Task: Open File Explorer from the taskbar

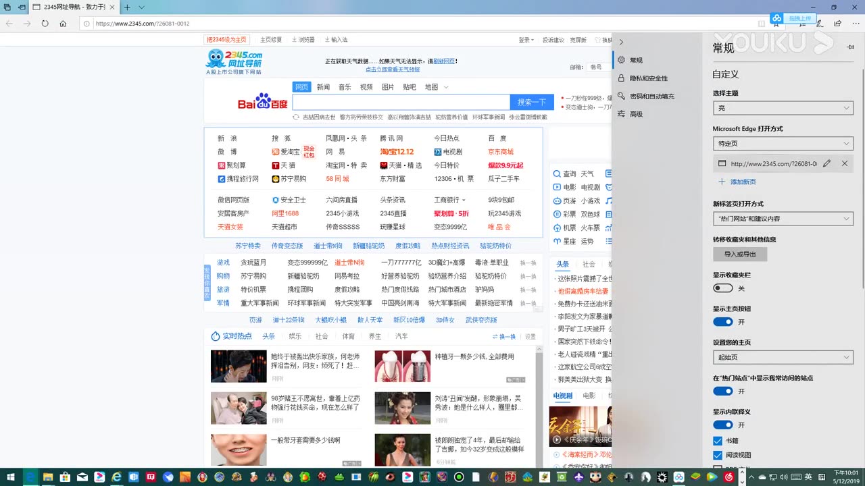Action: tap(48, 477)
